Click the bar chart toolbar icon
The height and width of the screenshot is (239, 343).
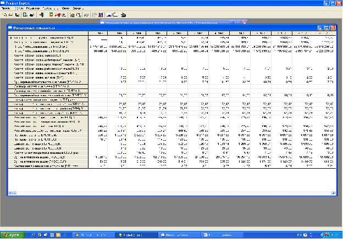(72, 15)
